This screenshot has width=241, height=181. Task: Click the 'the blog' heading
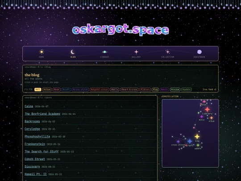coord(32,75)
